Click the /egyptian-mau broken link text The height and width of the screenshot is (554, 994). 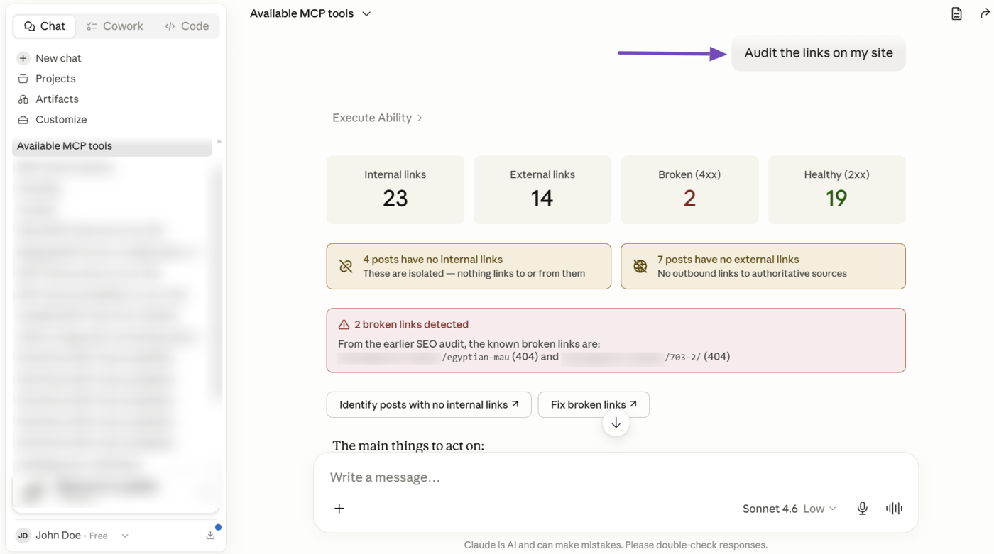476,357
